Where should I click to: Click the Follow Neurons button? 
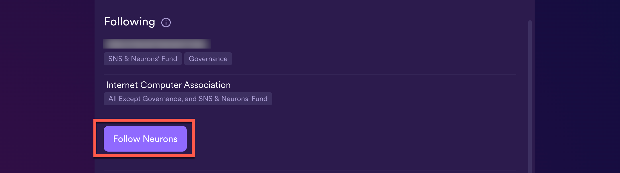[x=145, y=138]
